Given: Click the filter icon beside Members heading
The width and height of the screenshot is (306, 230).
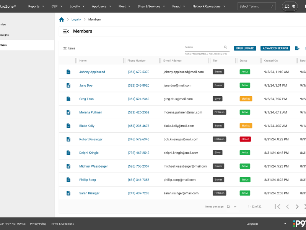Looking at the screenshot, I should point(66,31).
